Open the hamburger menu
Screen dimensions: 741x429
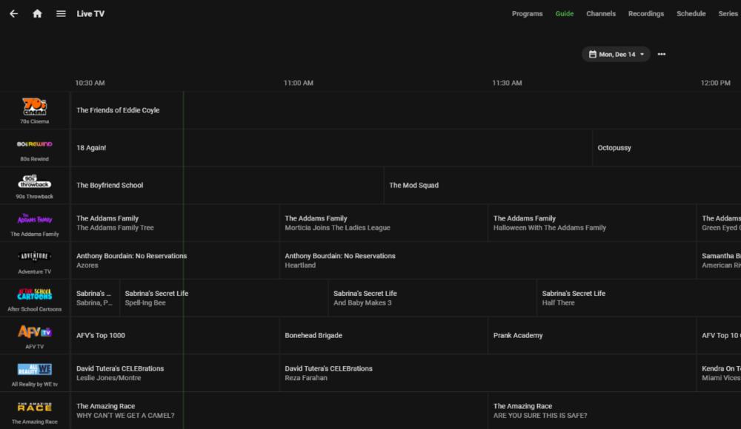pyautogui.click(x=61, y=13)
